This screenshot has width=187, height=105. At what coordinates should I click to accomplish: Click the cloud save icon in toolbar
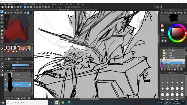pyautogui.click(x=2, y=7)
